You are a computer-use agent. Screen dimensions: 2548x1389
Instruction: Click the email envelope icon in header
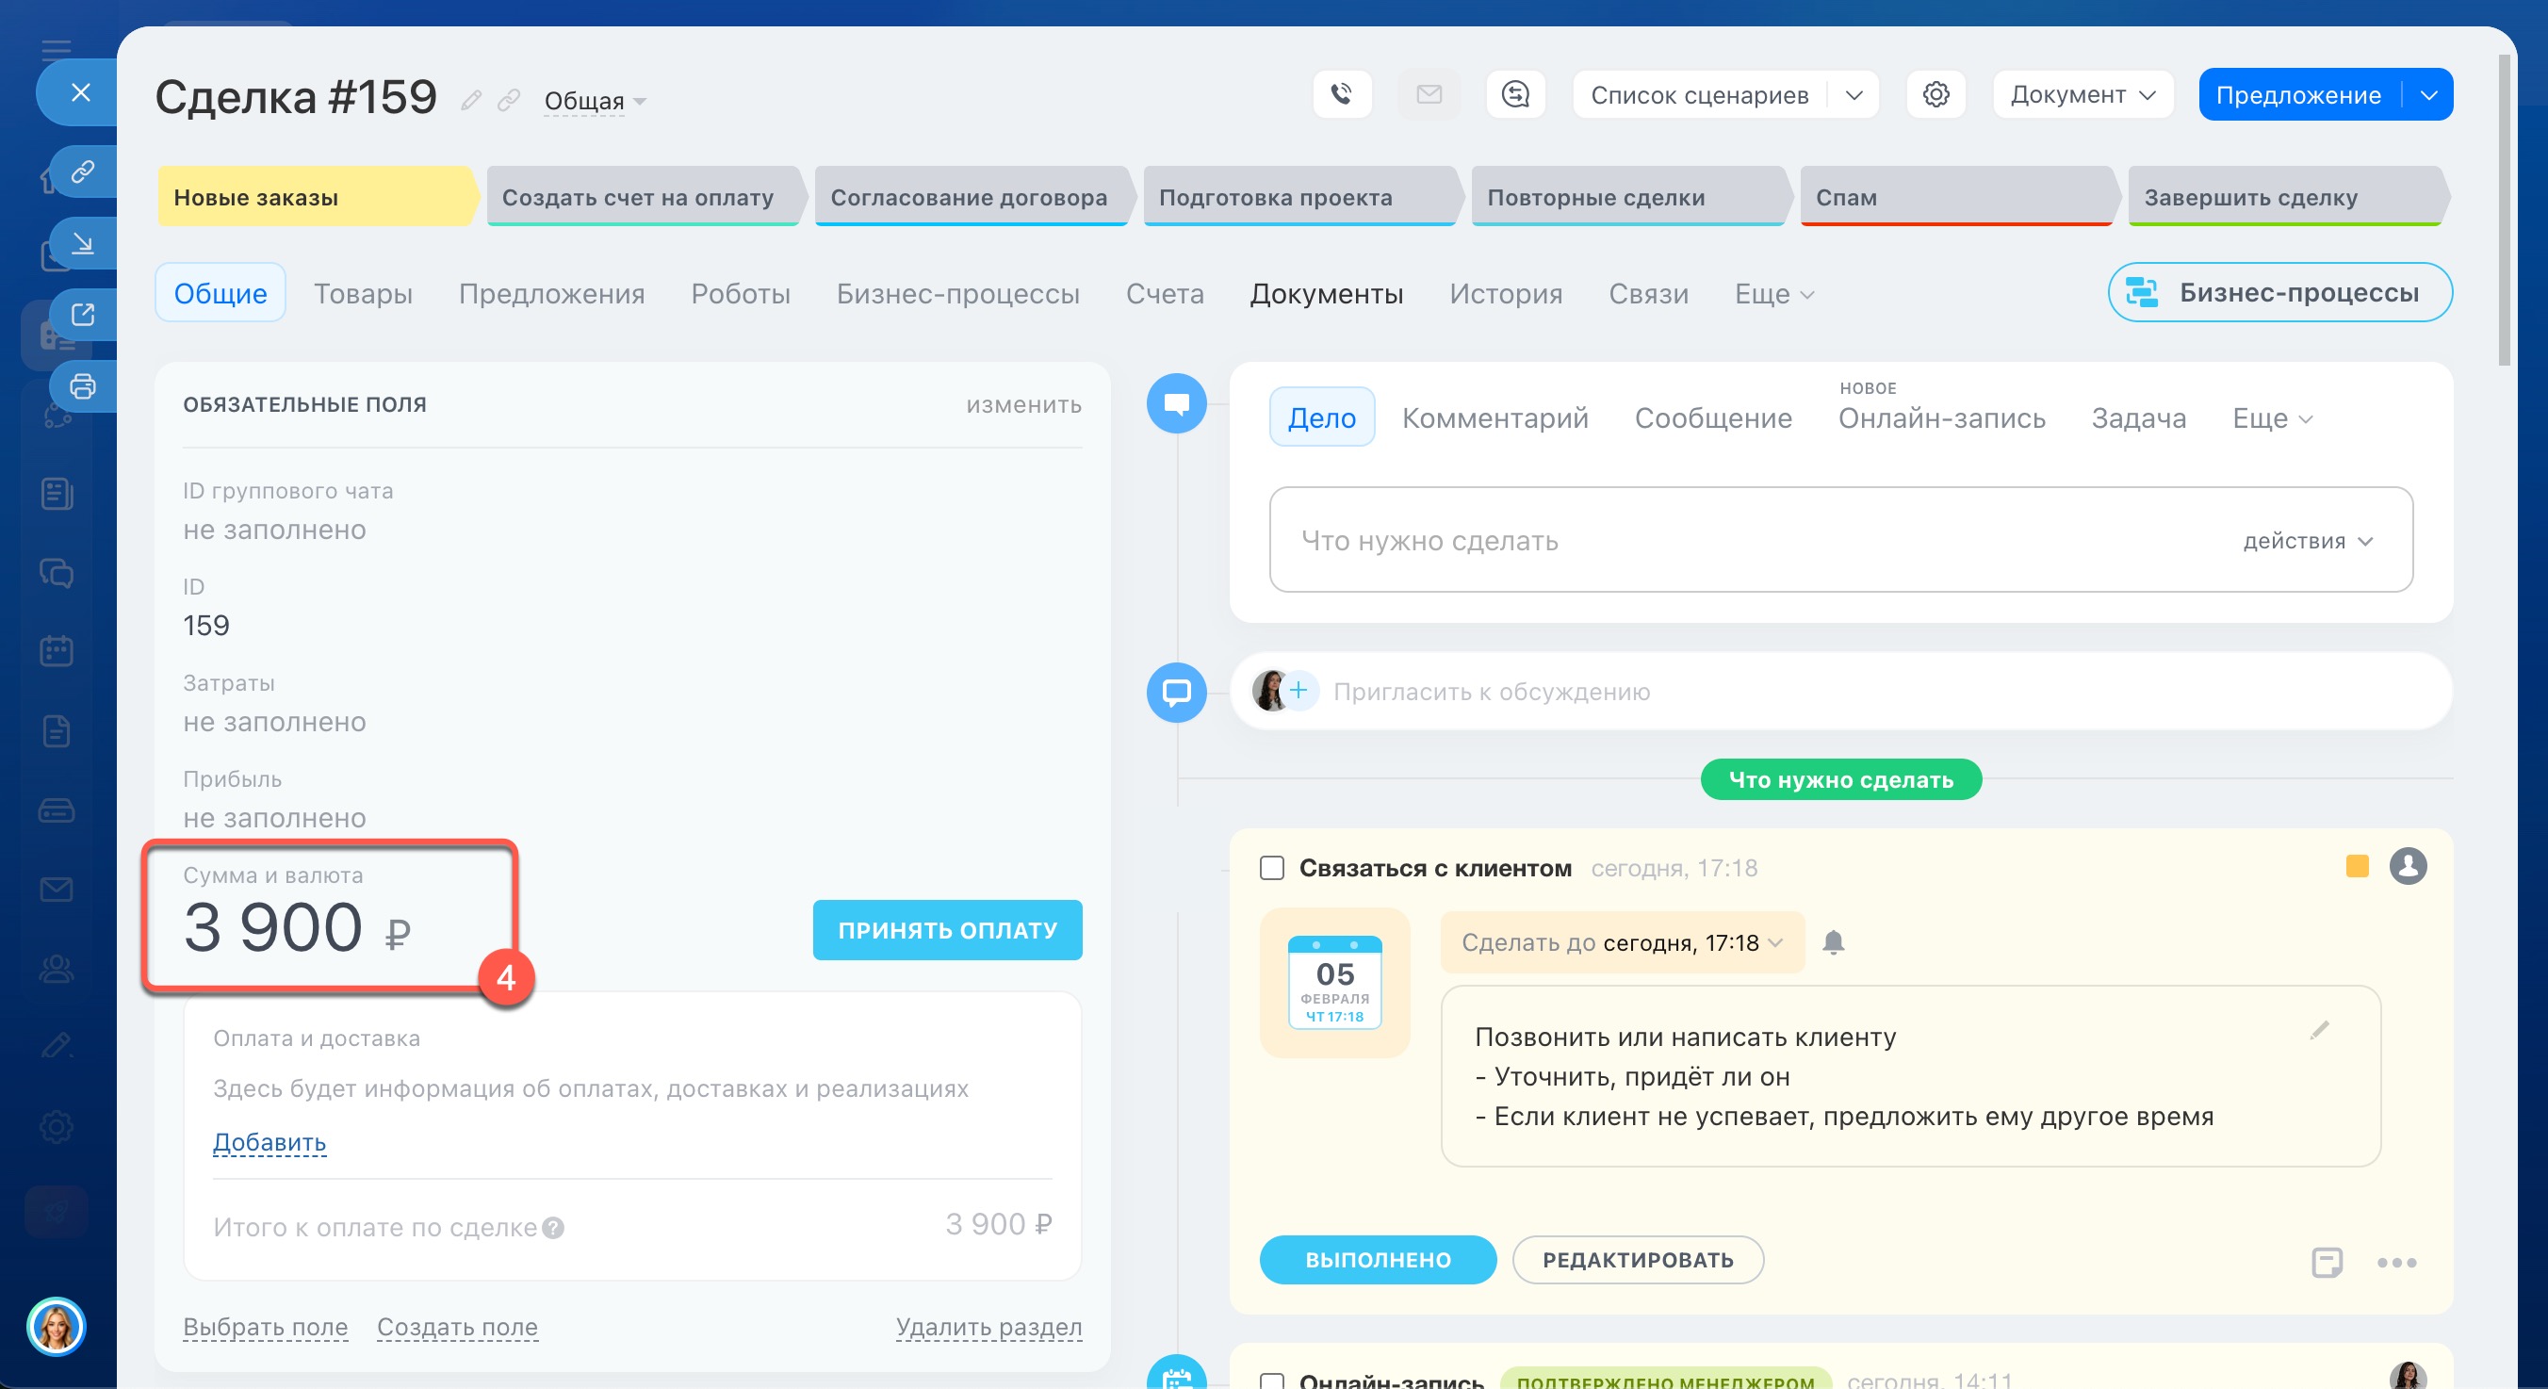click(x=1429, y=95)
